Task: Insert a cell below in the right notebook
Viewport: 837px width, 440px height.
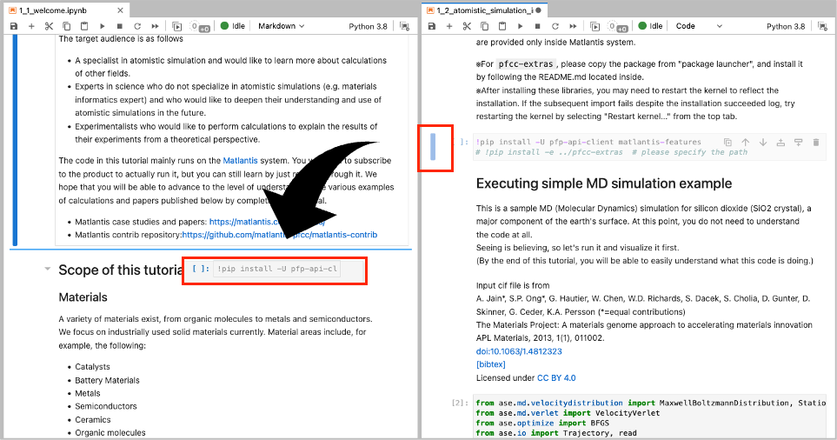Action: (450, 26)
